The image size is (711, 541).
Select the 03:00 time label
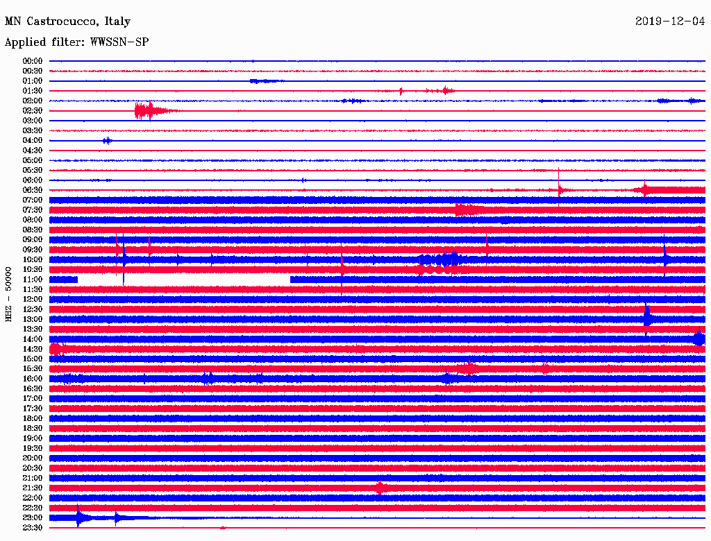coord(33,121)
